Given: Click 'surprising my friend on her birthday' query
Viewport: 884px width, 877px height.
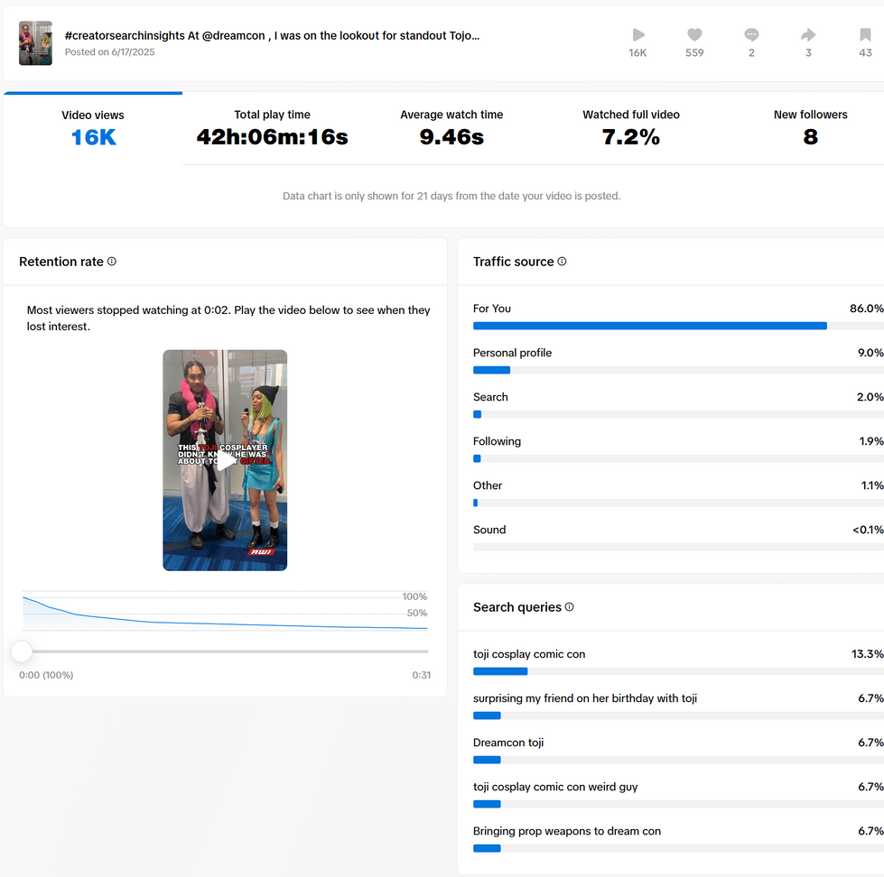Looking at the screenshot, I should coord(584,698).
